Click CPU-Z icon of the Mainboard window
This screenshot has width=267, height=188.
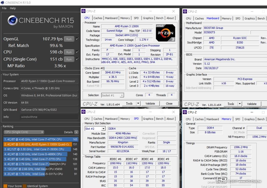click(x=185, y=11)
